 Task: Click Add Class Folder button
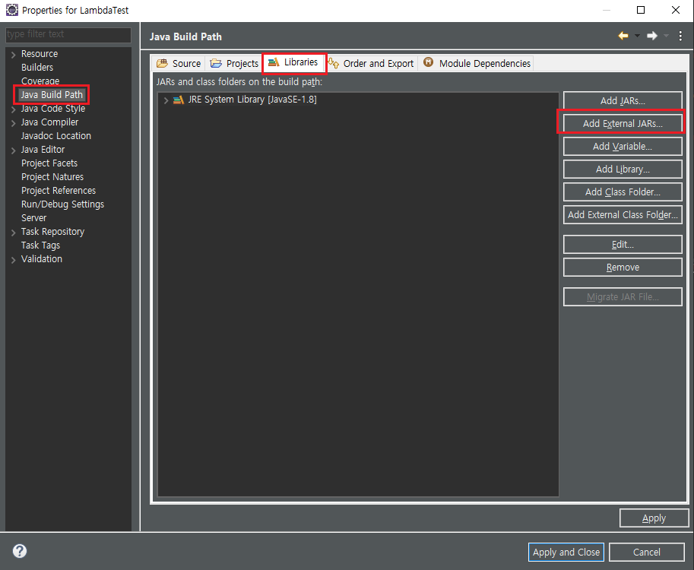point(623,192)
